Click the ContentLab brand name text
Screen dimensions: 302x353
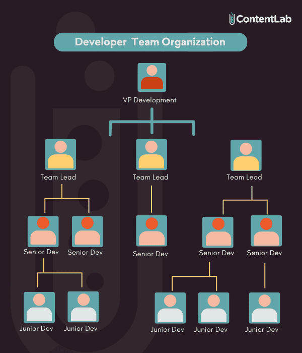pos(264,19)
